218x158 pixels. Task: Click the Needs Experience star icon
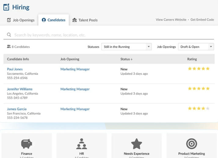[x=136, y=144]
